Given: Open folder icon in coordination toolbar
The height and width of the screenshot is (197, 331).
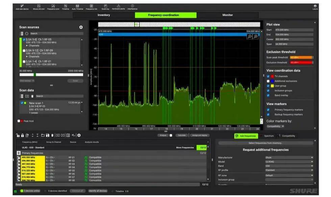Looking at the screenshot, I should click(43, 136).
